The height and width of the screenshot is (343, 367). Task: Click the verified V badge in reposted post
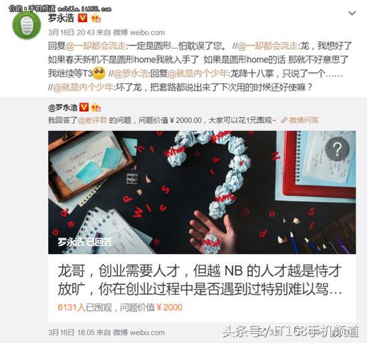click(x=84, y=108)
